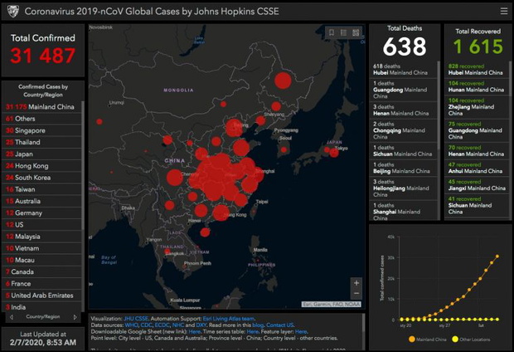This screenshot has width=514, height=352.
Task: Click the Henan 70 recovered entry
Action: [477, 151]
